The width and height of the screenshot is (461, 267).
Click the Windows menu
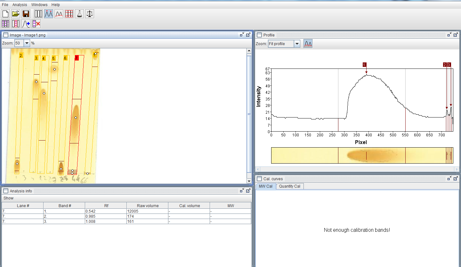pos(39,5)
